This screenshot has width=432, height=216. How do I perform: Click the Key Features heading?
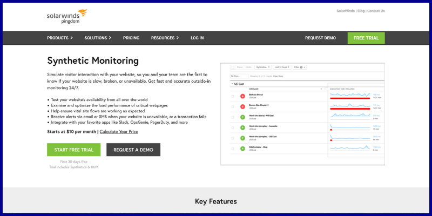click(x=215, y=201)
